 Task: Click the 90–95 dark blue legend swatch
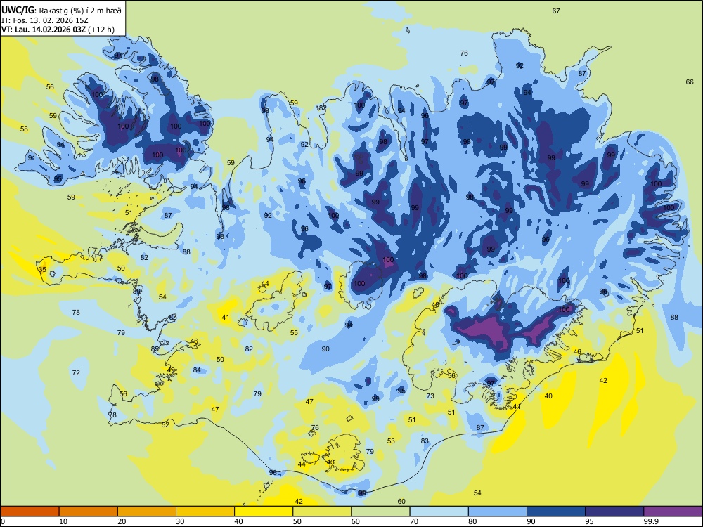pos(556,512)
